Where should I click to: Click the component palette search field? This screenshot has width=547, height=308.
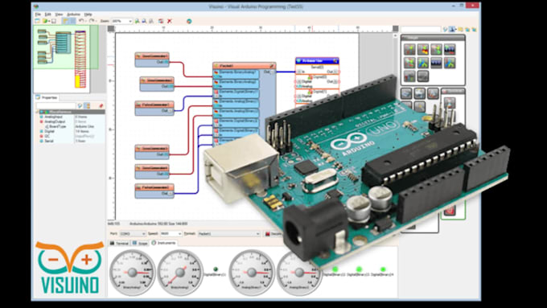tap(421, 29)
